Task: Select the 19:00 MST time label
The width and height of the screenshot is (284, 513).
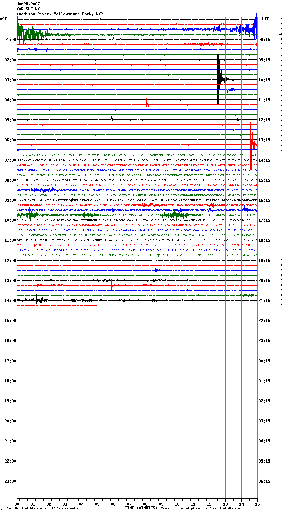Action: (x=10, y=401)
